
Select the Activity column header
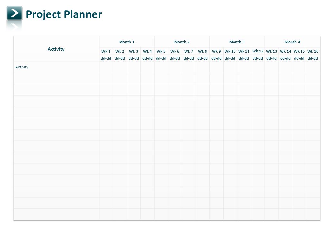56,49
